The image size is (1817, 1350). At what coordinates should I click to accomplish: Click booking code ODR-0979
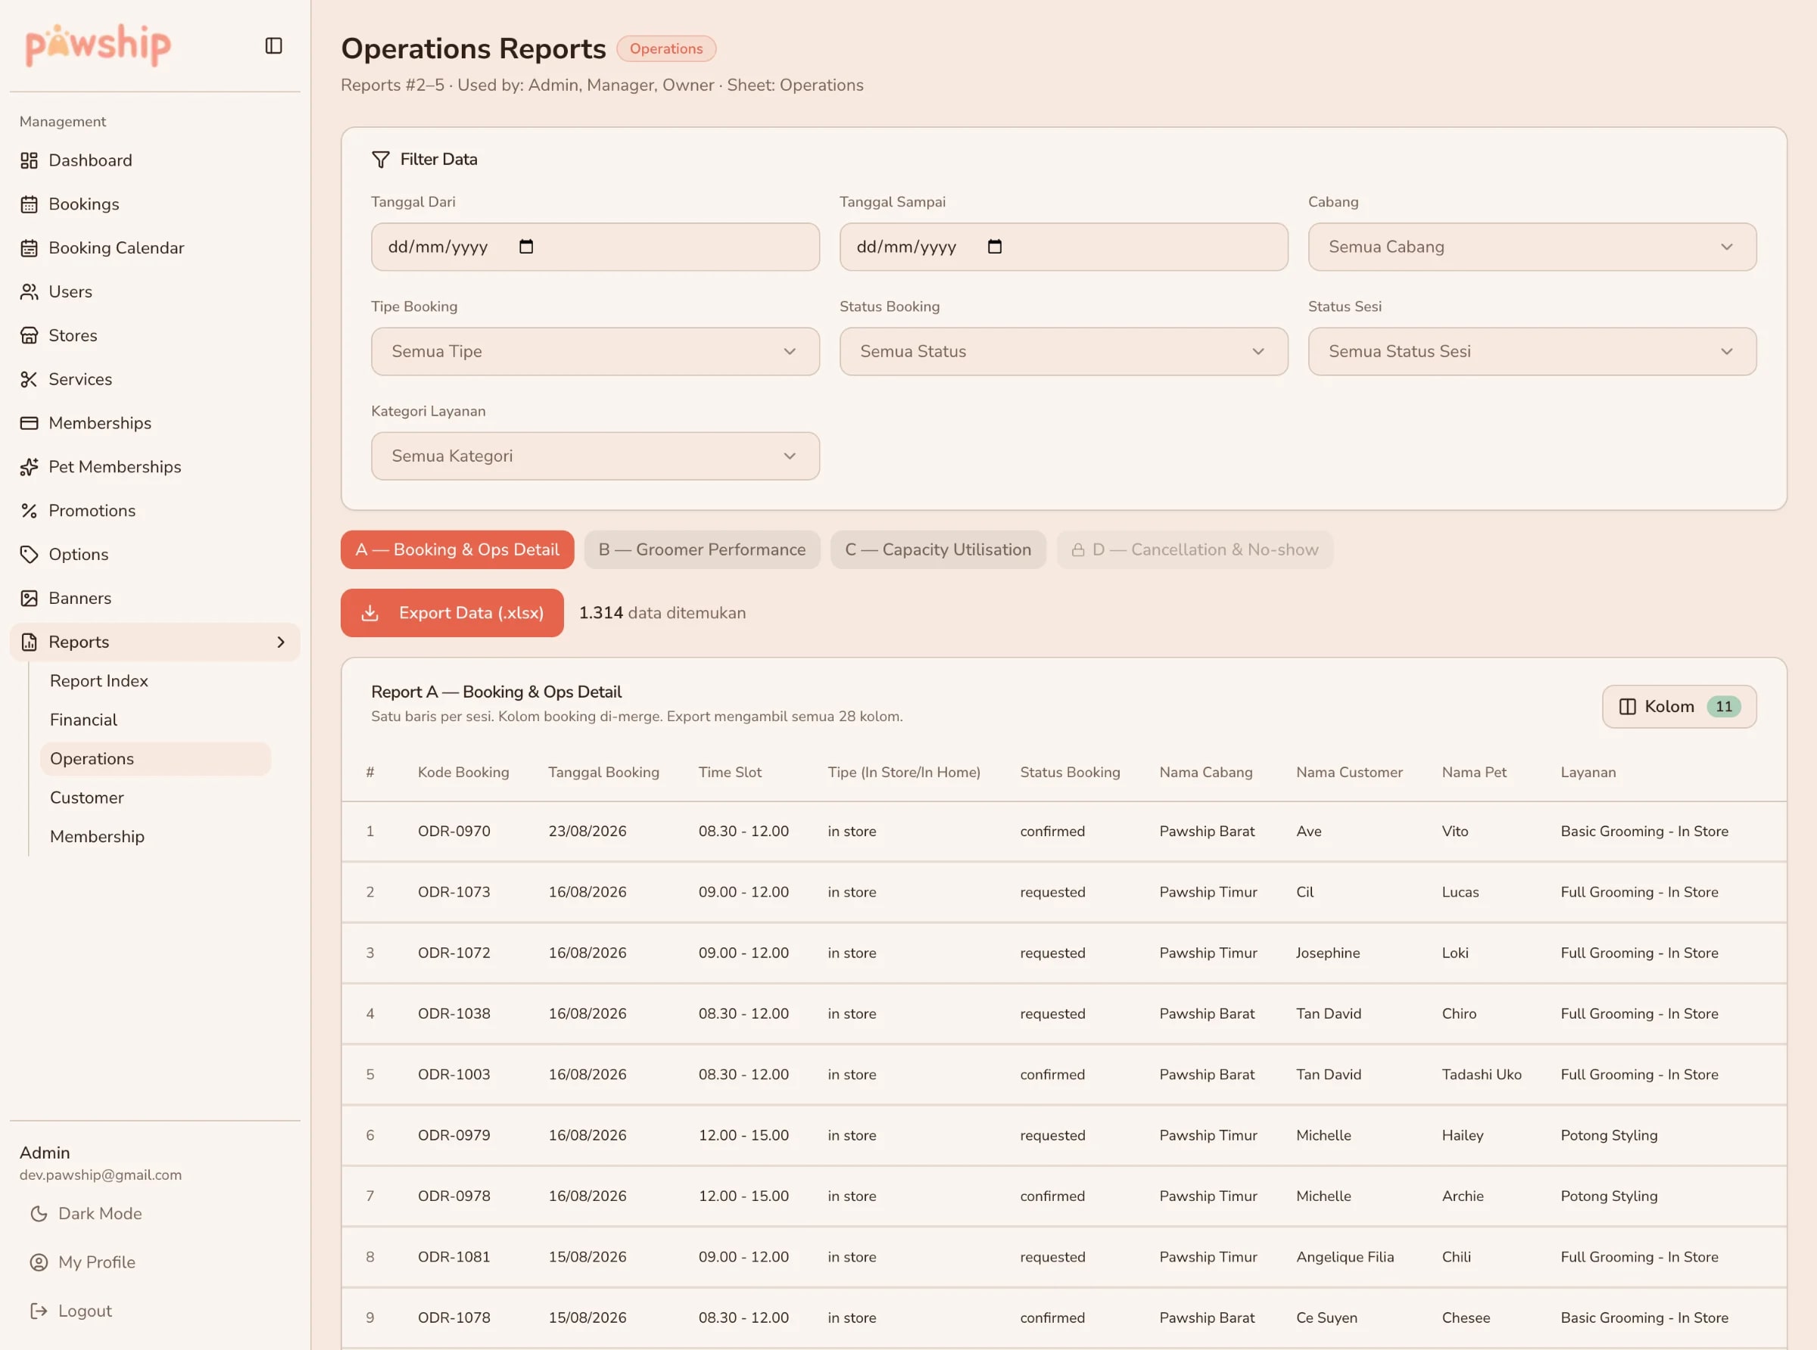tap(453, 1135)
